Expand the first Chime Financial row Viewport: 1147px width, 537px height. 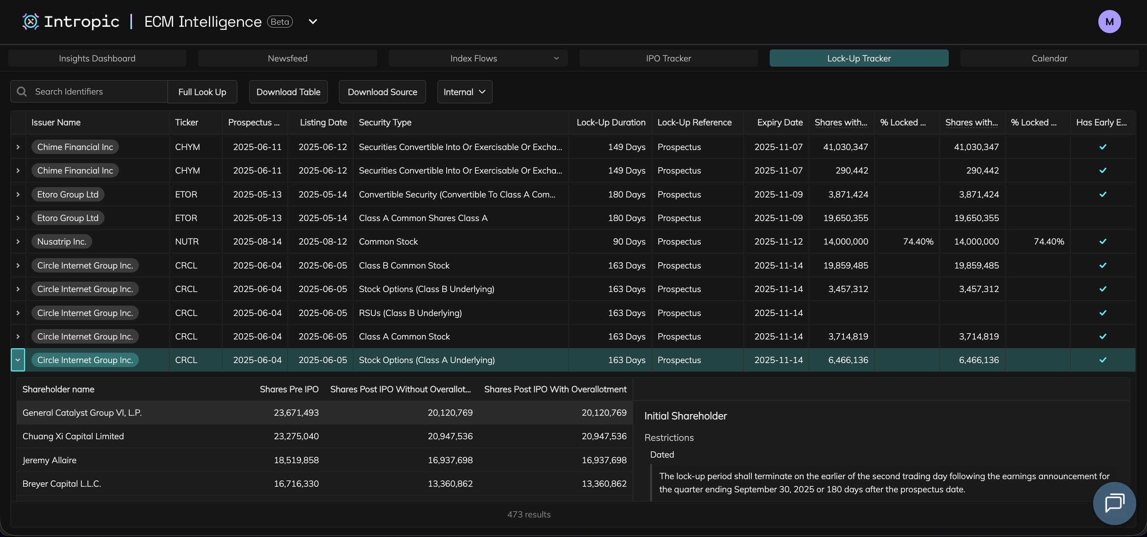18,147
